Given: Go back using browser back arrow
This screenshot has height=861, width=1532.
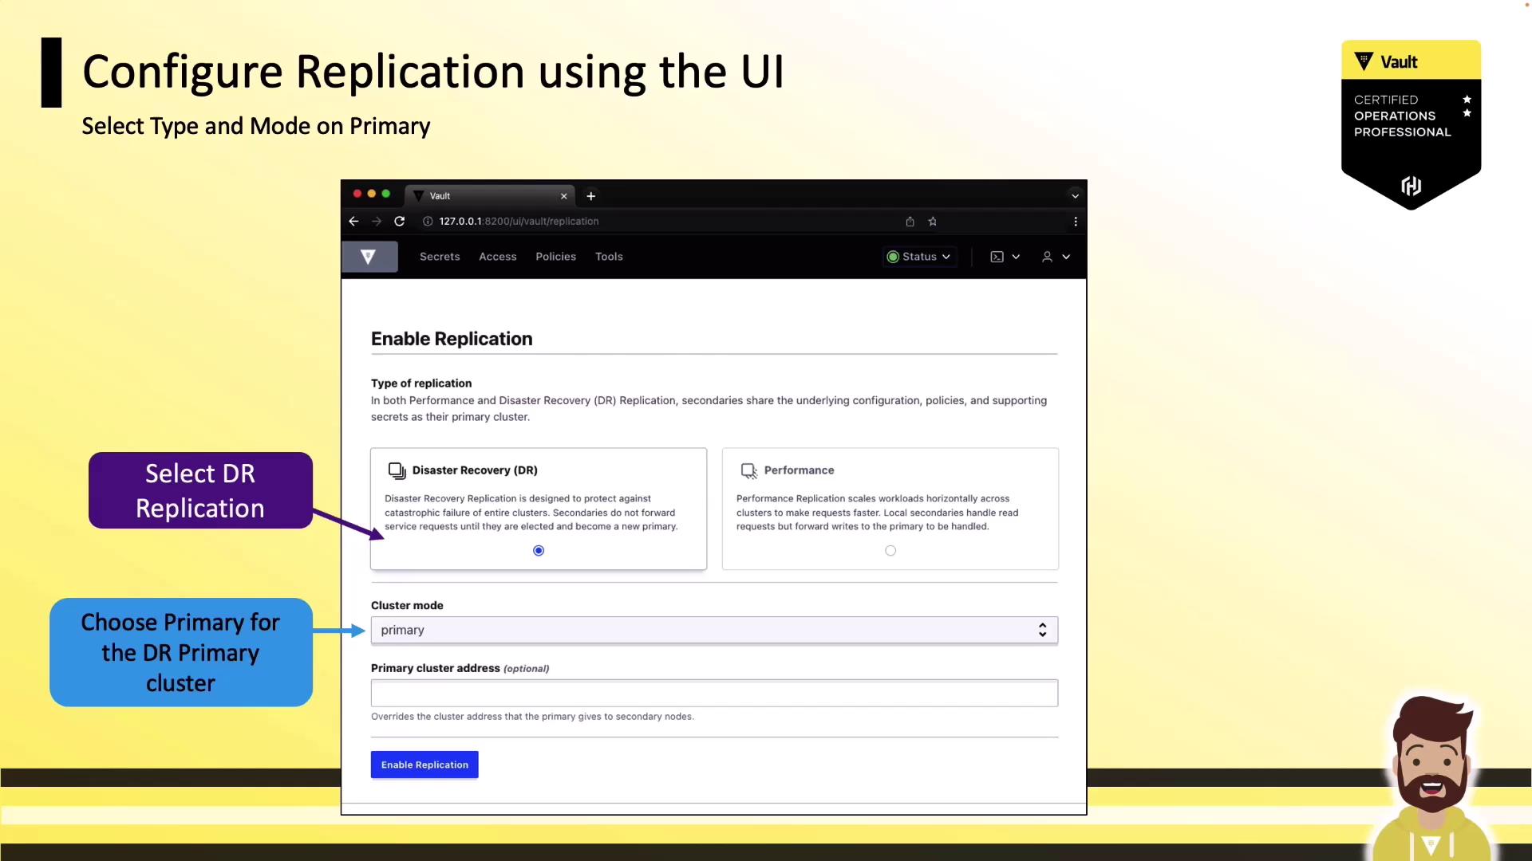Looking at the screenshot, I should pos(353,222).
